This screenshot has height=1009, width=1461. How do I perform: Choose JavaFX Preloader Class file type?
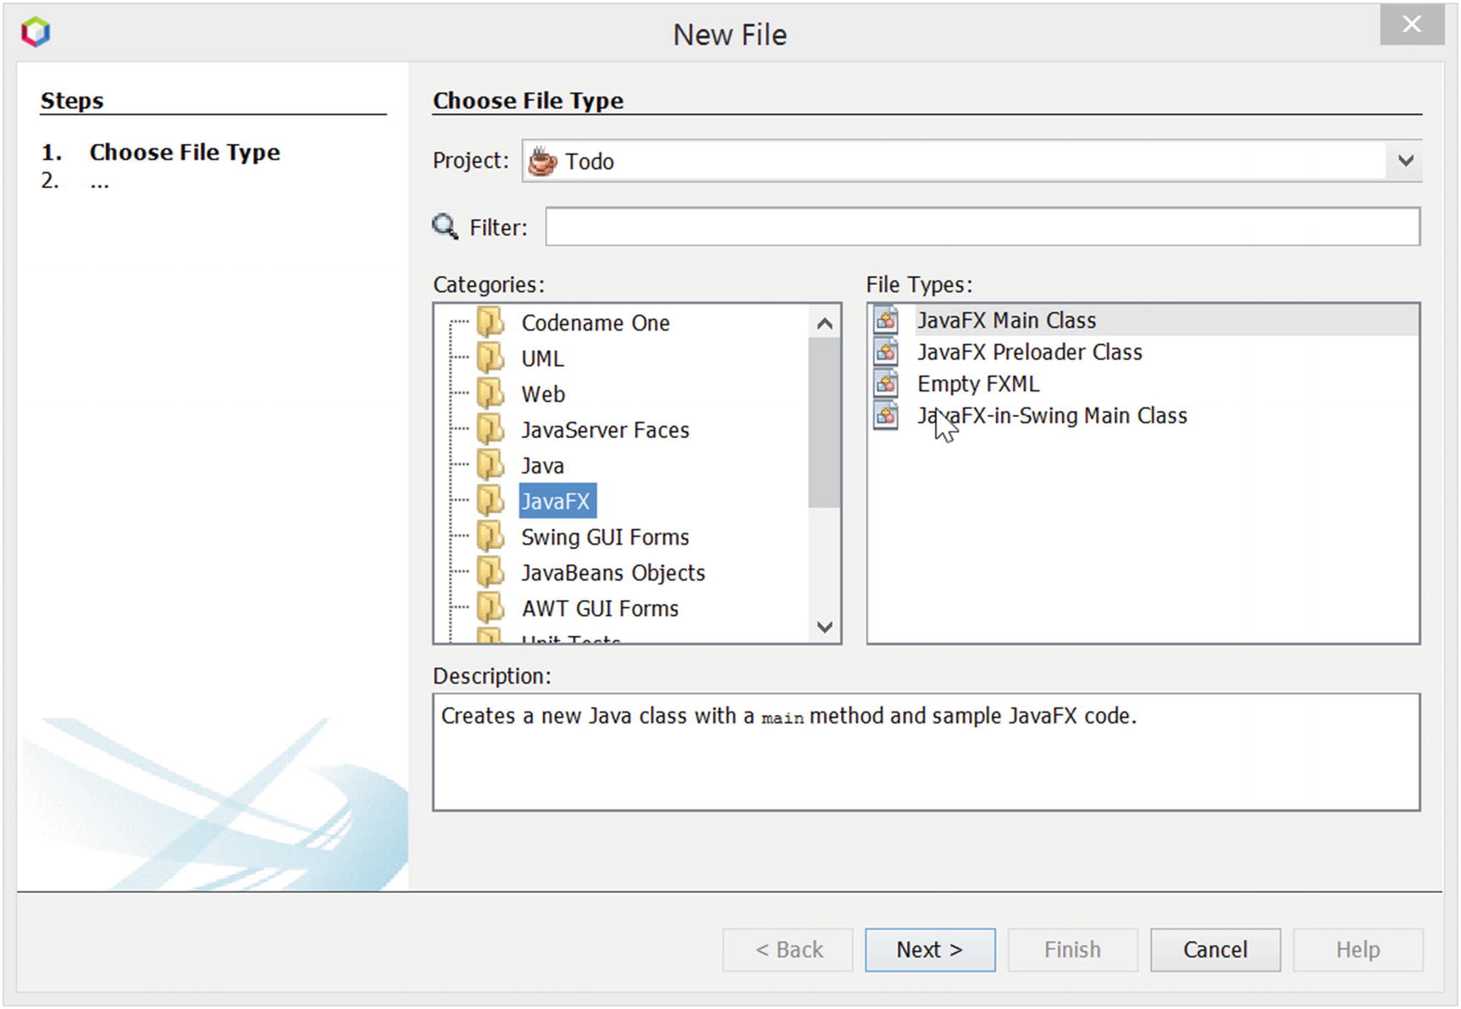click(1029, 352)
